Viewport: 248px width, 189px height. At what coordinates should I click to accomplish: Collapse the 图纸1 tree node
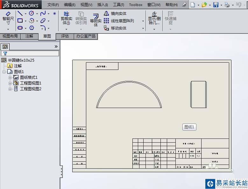coord(4,72)
